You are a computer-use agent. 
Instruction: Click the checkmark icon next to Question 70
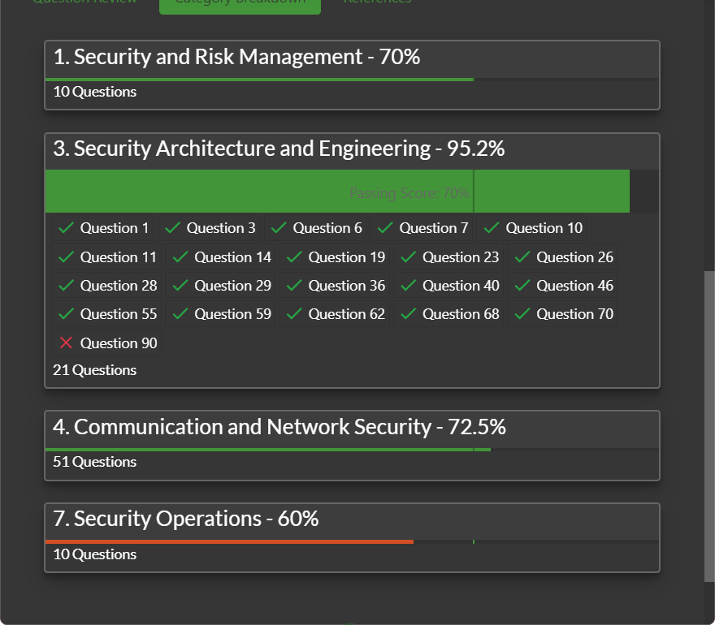pyautogui.click(x=522, y=314)
